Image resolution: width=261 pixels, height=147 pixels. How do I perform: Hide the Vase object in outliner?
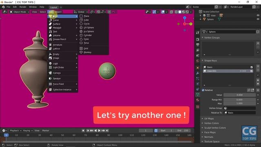[258, 16]
